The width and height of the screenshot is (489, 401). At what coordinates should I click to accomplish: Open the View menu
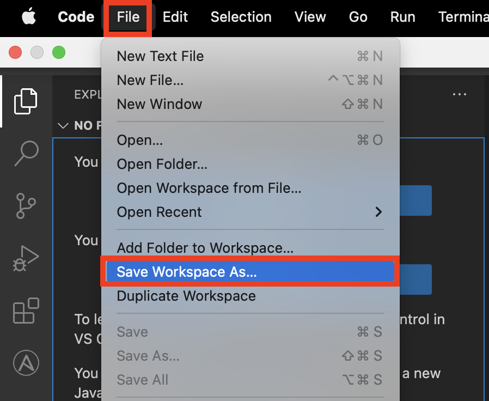click(x=310, y=17)
